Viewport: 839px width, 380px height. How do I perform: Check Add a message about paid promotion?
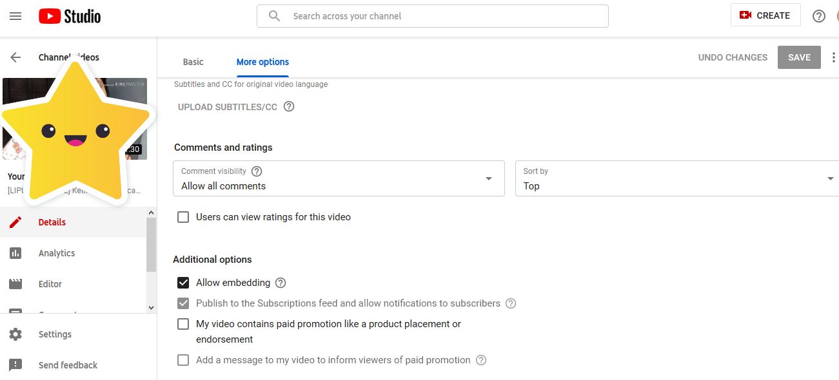183,360
